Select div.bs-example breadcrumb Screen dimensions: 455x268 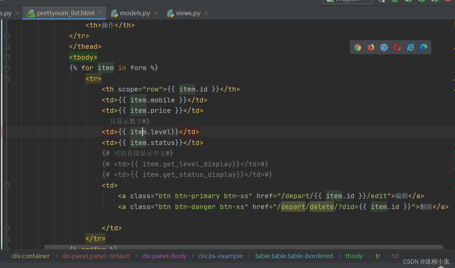point(221,256)
